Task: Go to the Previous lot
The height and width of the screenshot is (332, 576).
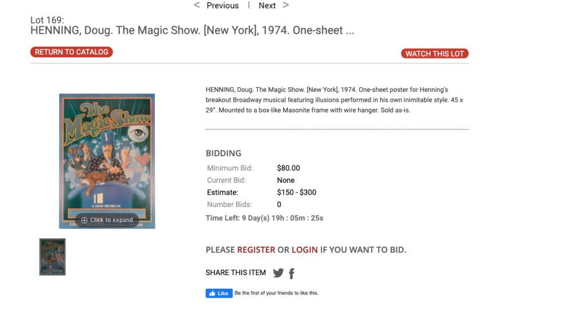Action: pos(222,6)
